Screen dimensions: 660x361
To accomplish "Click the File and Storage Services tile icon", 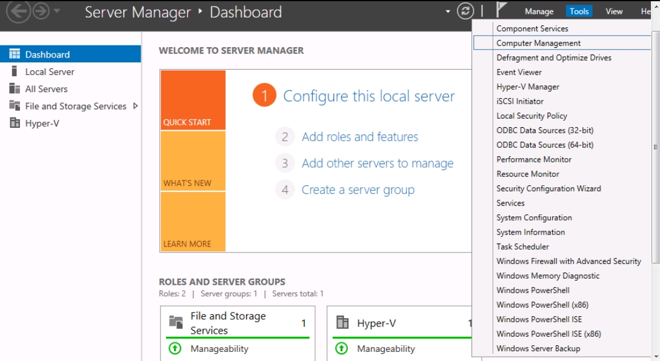I will 176,323.
